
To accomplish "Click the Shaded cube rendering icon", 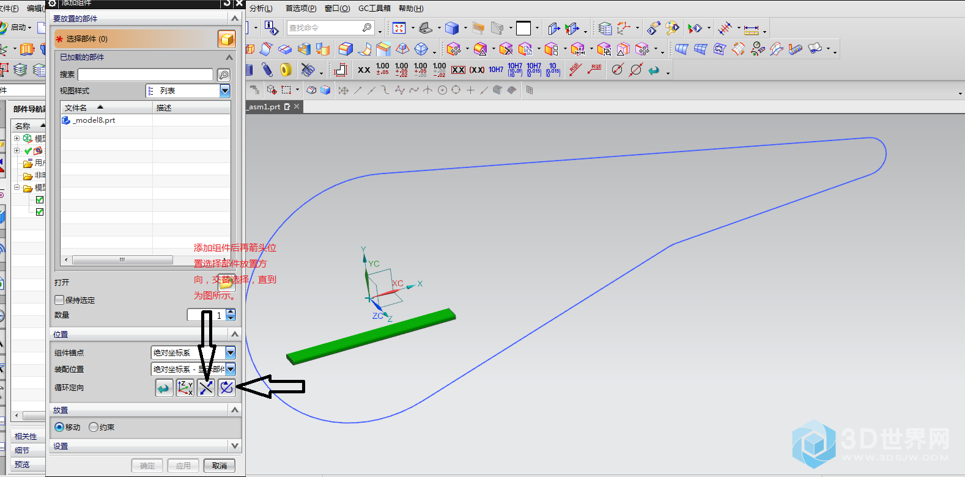I will [x=452, y=28].
